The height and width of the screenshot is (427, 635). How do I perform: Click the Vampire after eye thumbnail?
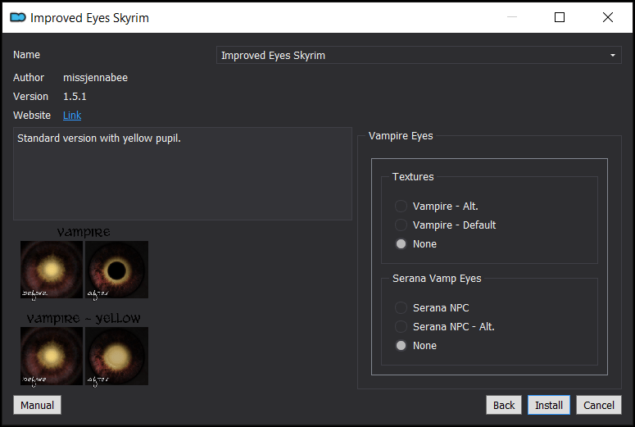coord(117,270)
